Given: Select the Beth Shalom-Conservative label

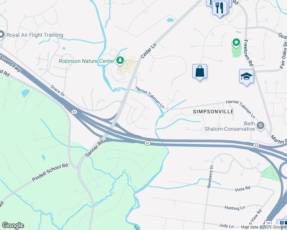Looking at the screenshot, I should pos(230,126).
